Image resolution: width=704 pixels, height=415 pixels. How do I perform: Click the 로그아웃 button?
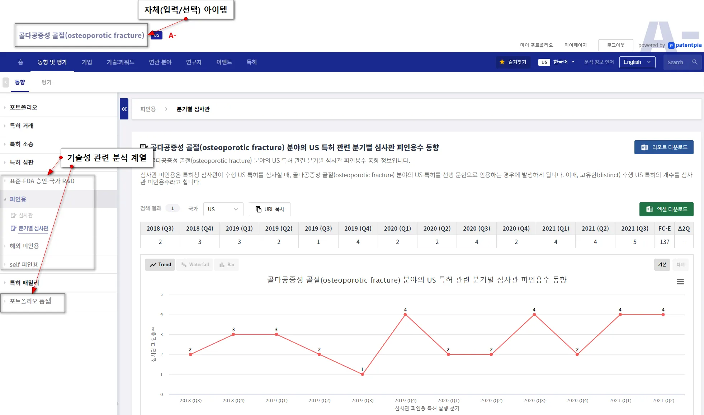pos(615,45)
